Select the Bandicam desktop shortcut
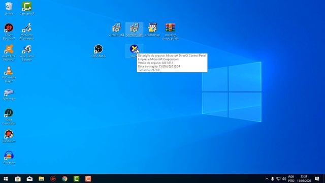 tap(9, 136)
